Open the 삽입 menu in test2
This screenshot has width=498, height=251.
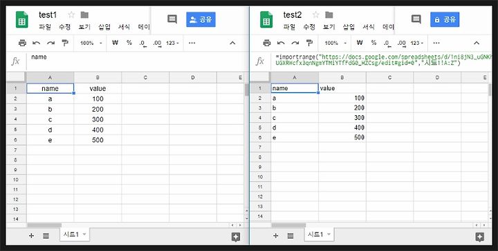(x=349, y=27)
